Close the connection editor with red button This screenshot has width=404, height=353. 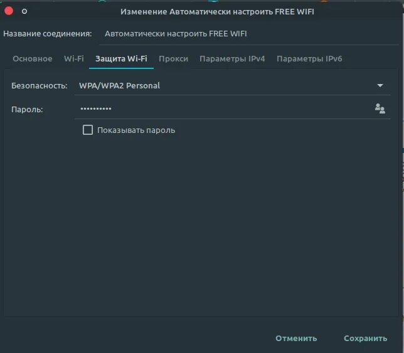click(x=9, y=11)
